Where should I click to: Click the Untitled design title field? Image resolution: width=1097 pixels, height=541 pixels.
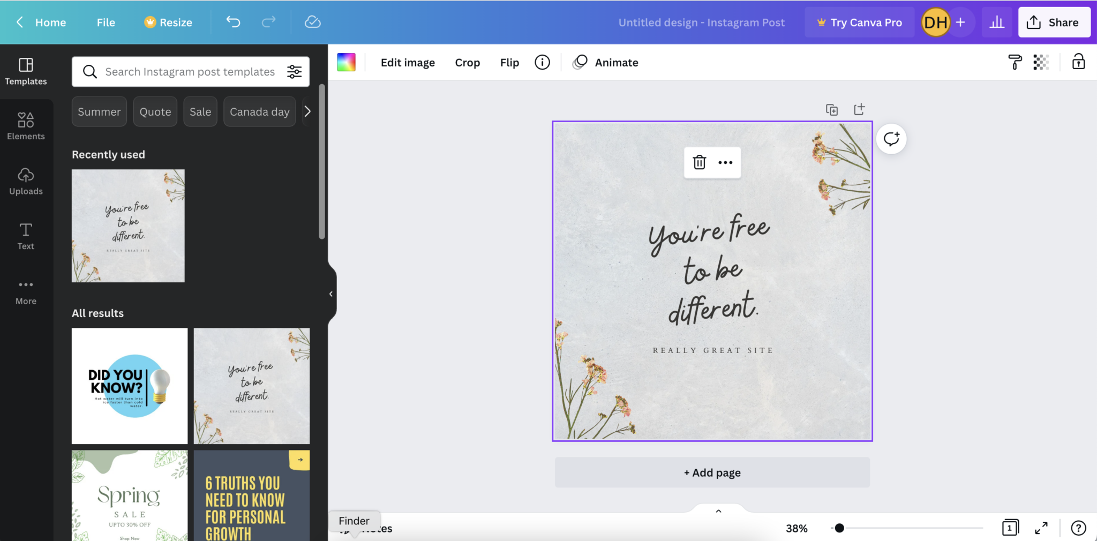[x=701, y=22]
